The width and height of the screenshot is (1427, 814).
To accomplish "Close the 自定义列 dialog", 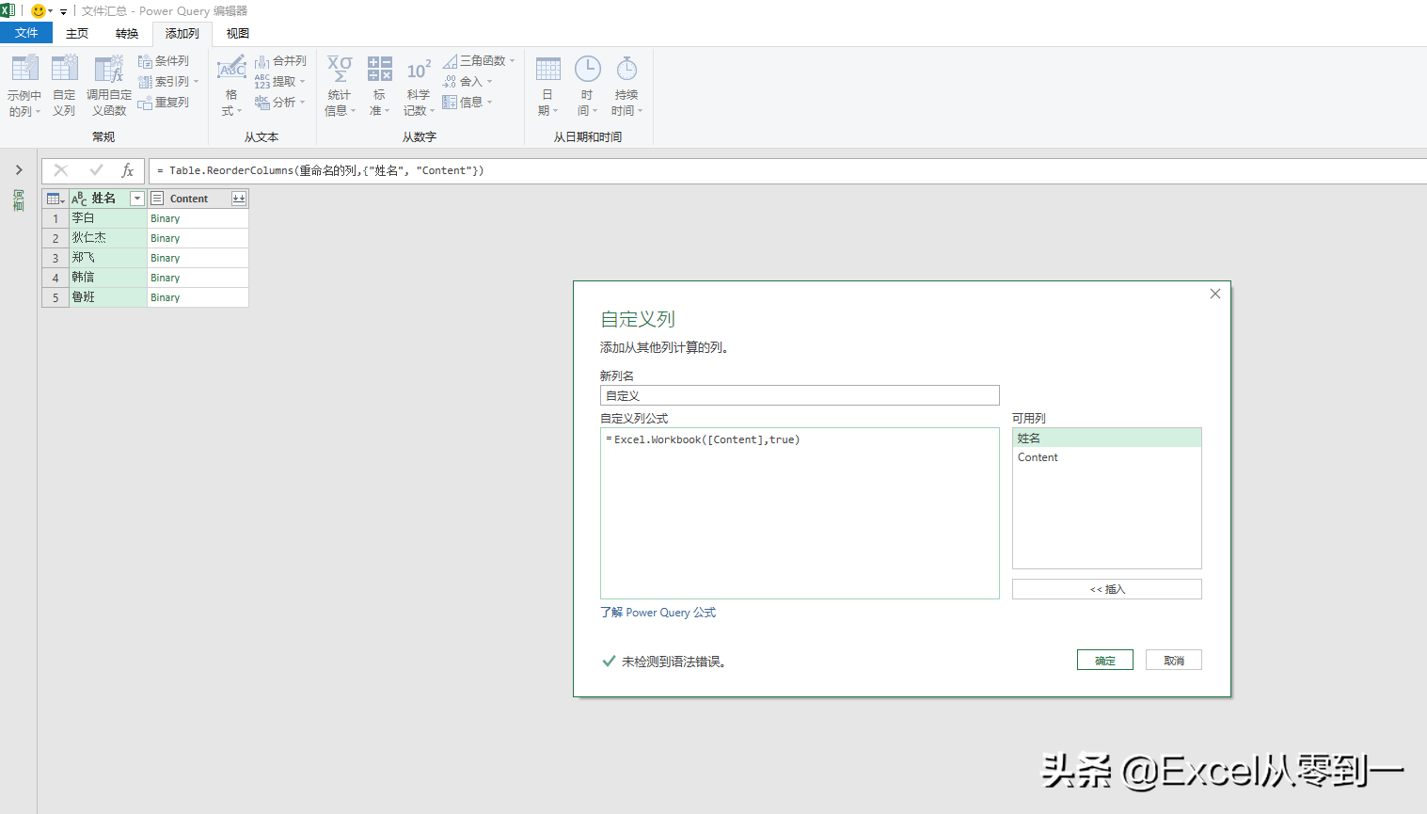I will point(1215,294).
